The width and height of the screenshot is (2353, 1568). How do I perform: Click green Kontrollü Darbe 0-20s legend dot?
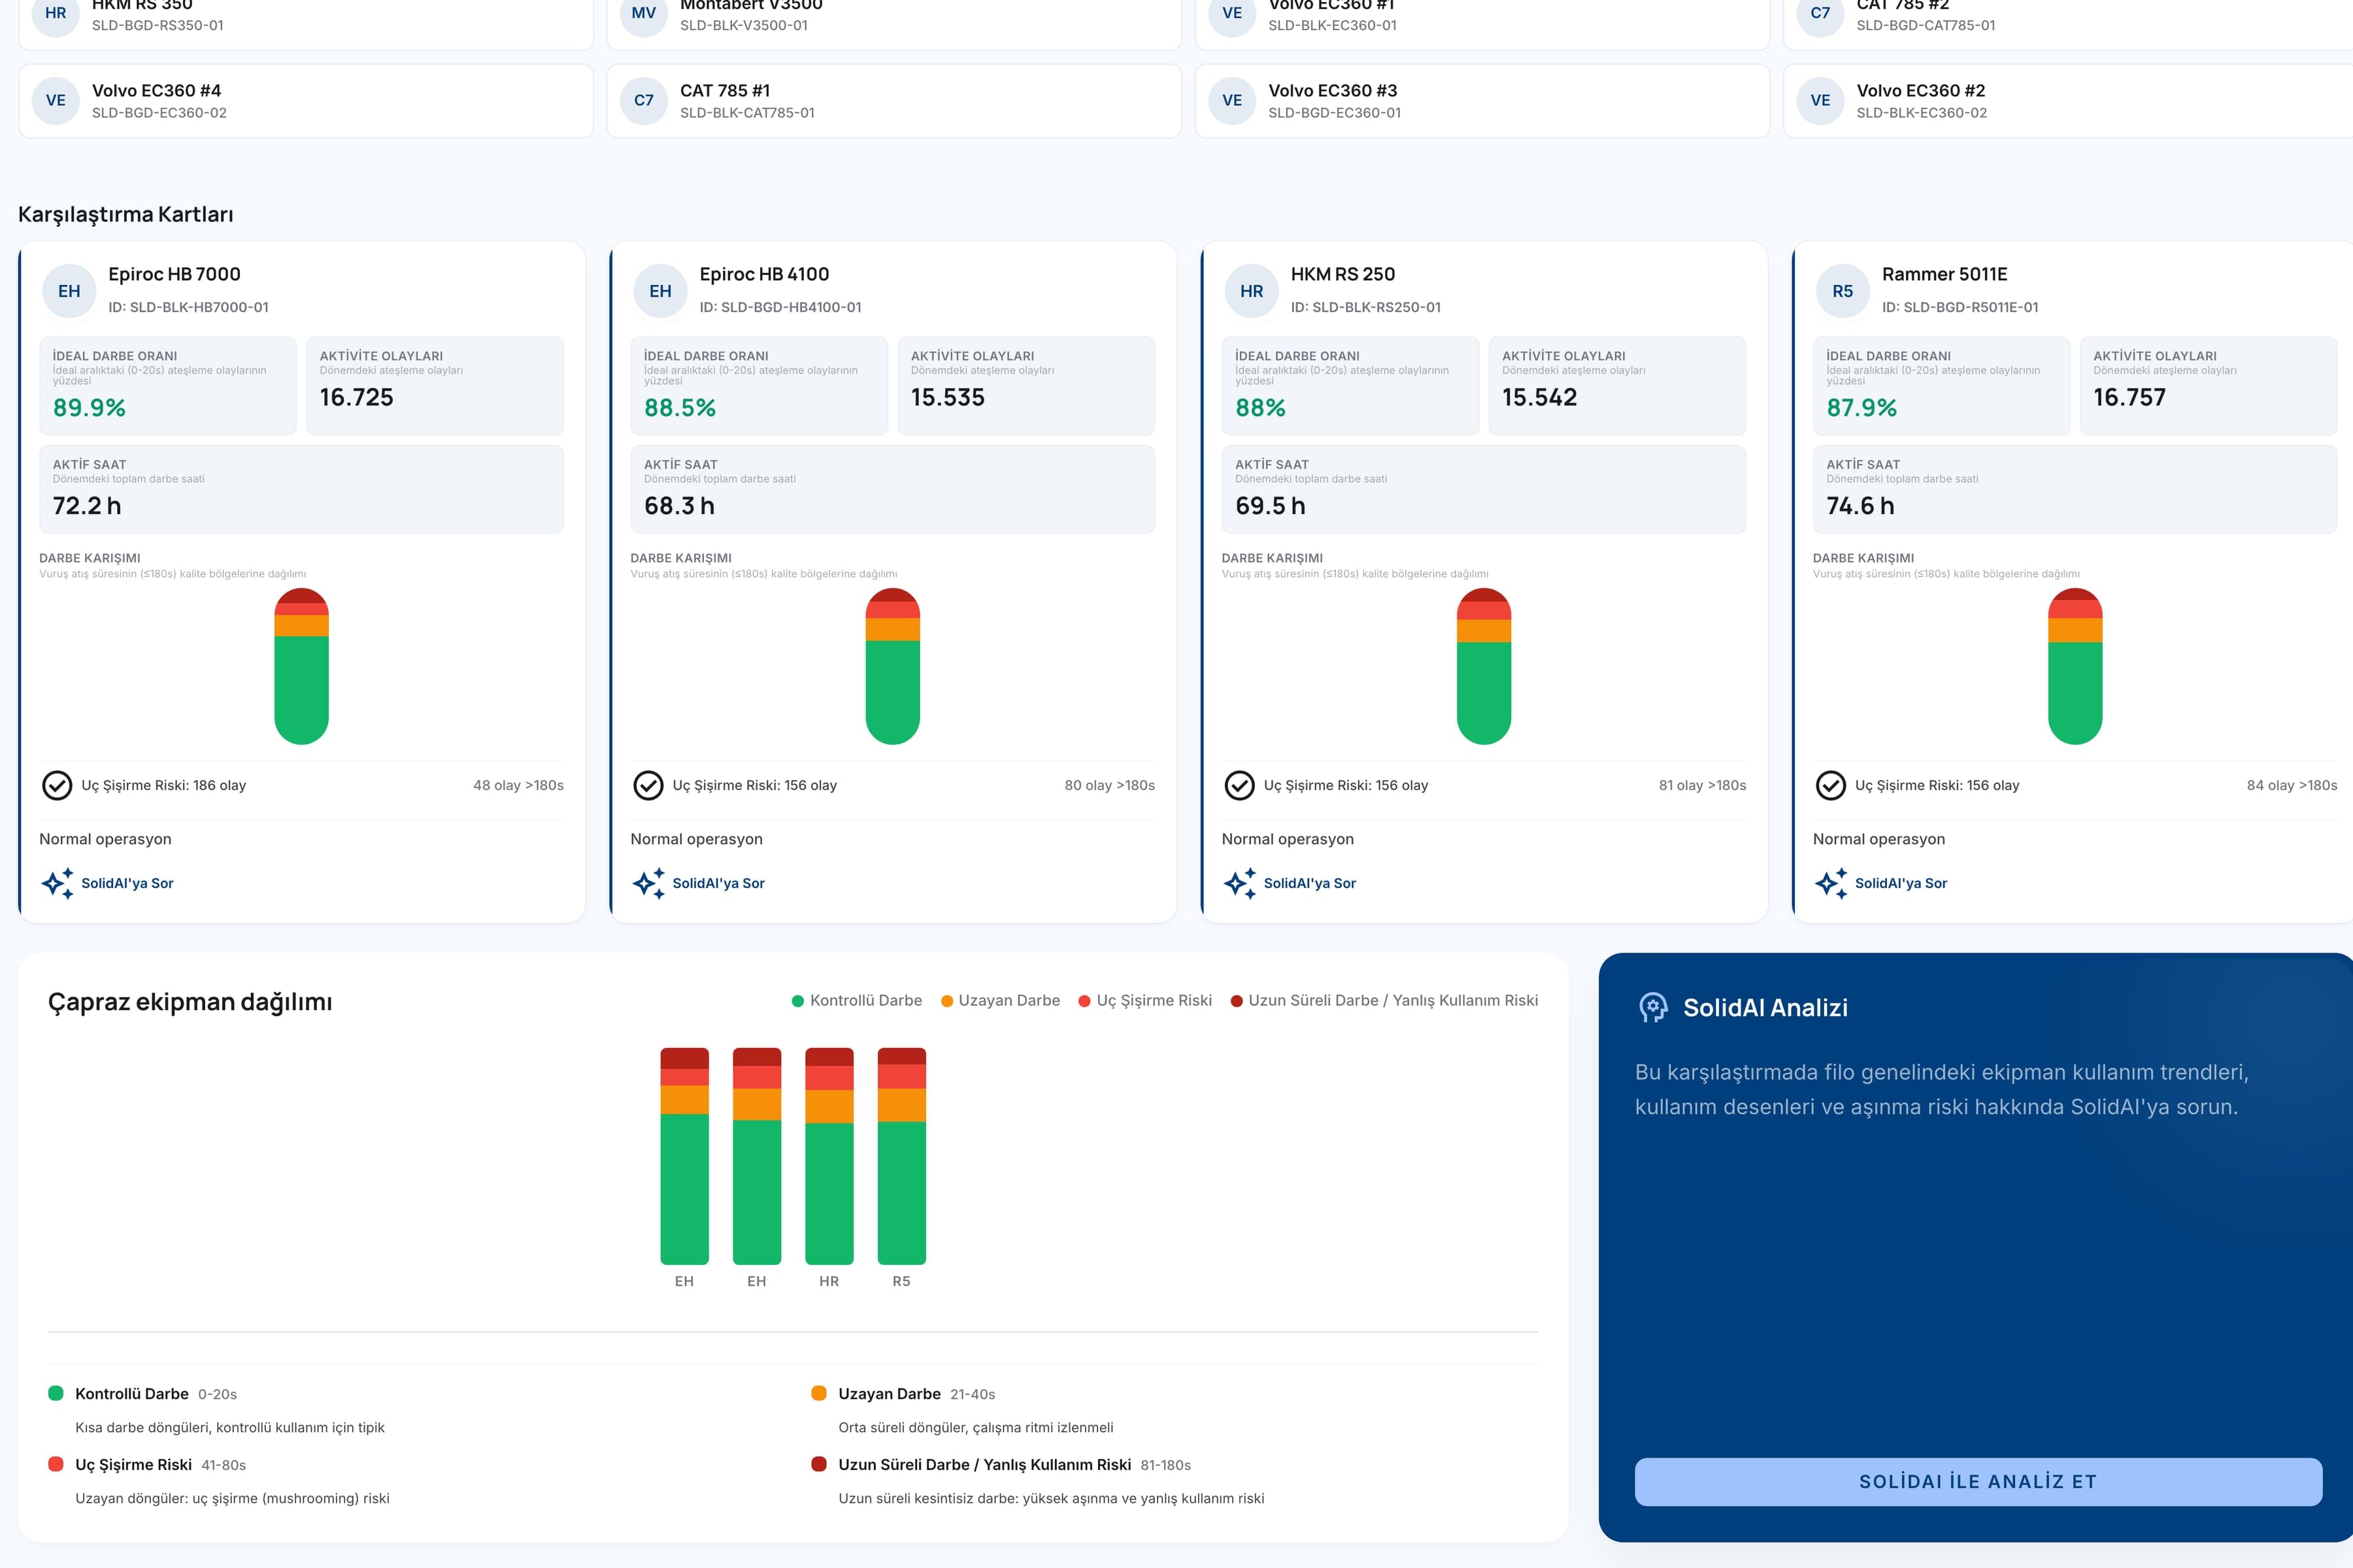56,1393
